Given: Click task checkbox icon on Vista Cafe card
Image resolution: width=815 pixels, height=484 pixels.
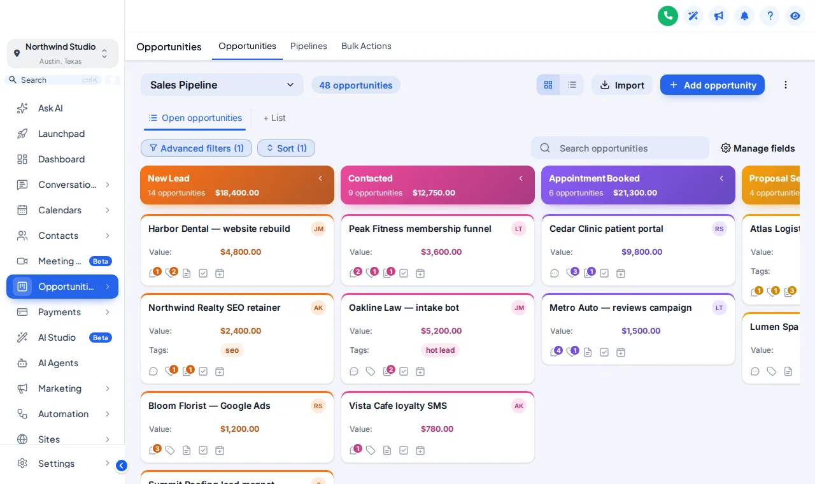Looking at the screenshot, I should coord(404,450).
